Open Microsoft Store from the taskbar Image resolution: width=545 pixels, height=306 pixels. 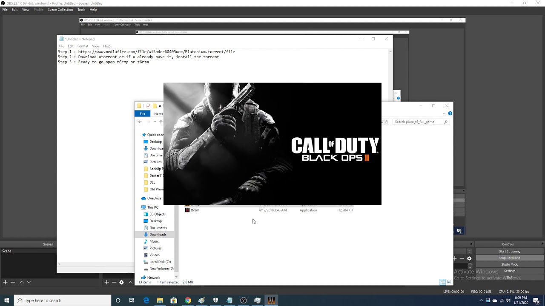pos(174,300)
